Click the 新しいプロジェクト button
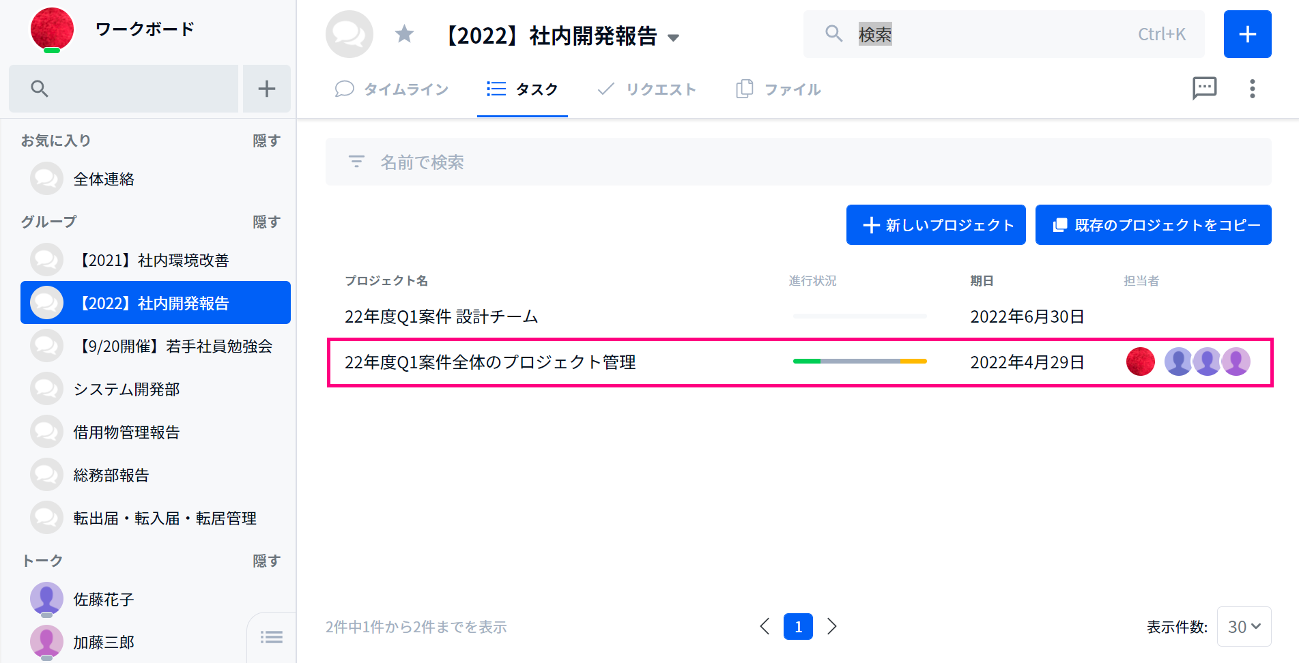 point(936,224)
